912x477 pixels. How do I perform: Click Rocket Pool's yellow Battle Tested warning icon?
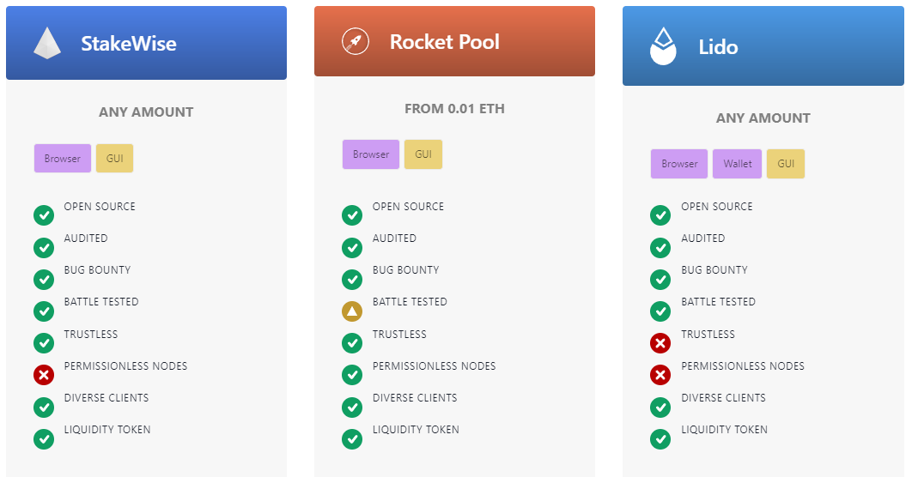352,311
